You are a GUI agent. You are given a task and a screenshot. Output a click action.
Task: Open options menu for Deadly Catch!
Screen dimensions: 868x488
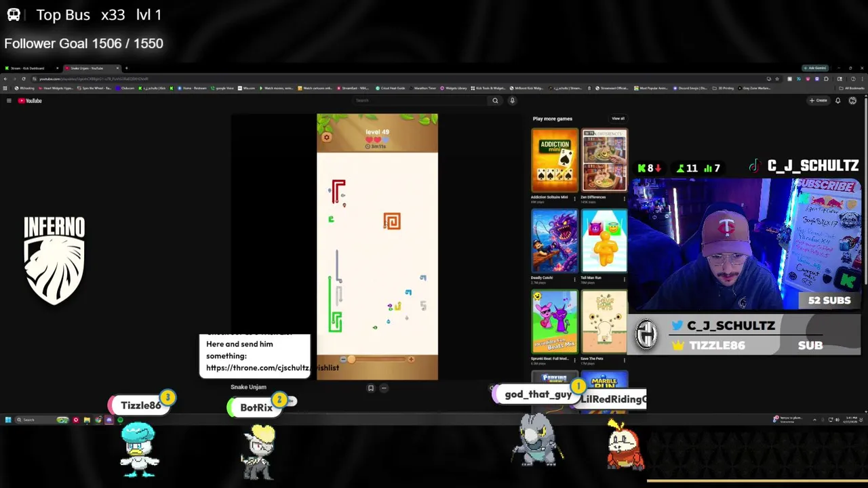point(575,279)
